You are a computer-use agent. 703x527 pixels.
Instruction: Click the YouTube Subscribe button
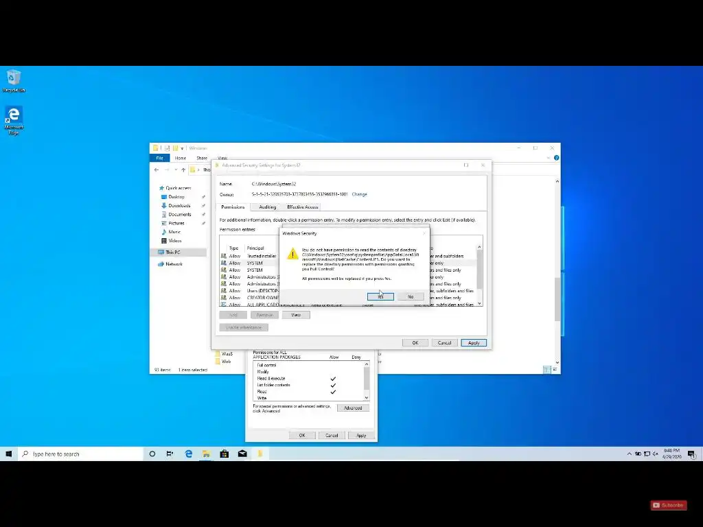[x=669, y=505]
